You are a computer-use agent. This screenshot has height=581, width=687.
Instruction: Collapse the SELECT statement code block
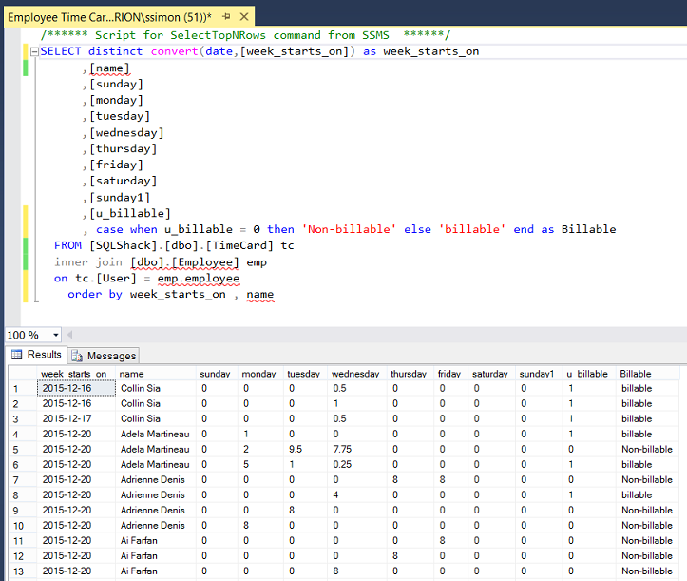33,52
